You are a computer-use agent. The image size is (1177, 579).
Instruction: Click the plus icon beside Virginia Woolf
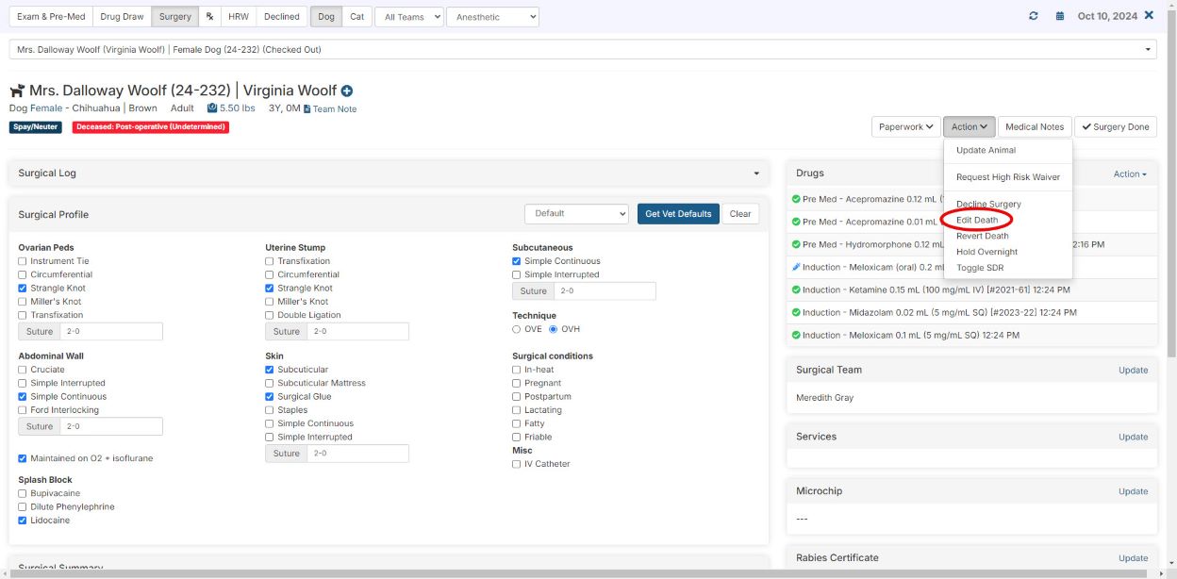347,91
